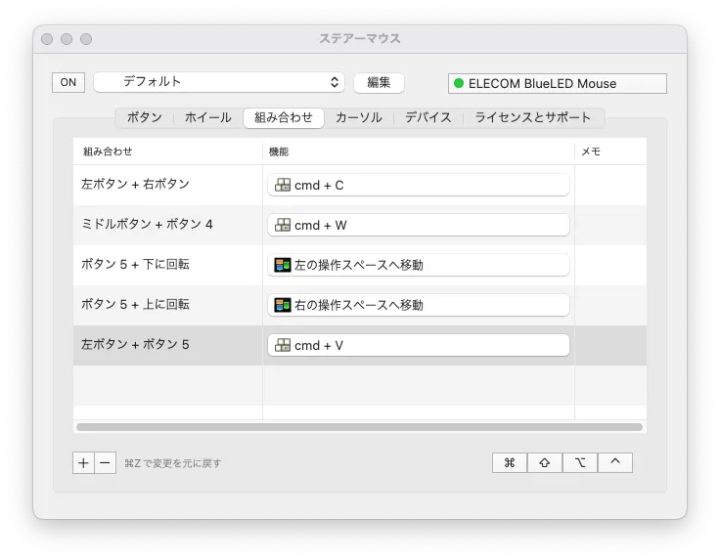Viewport: 720px width, 560px height.
Task: Click the plus icon to add a combination
Action: pyautogui.click(x=84, y=462)
